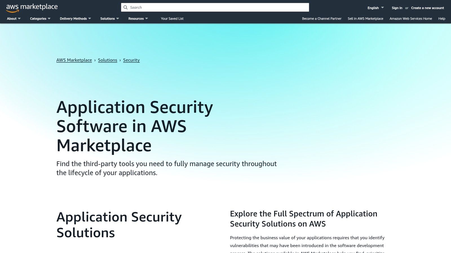451x253 pixels.
Task: Click the AWS Marketplace breadcrumb link
Action: point(74,60)
